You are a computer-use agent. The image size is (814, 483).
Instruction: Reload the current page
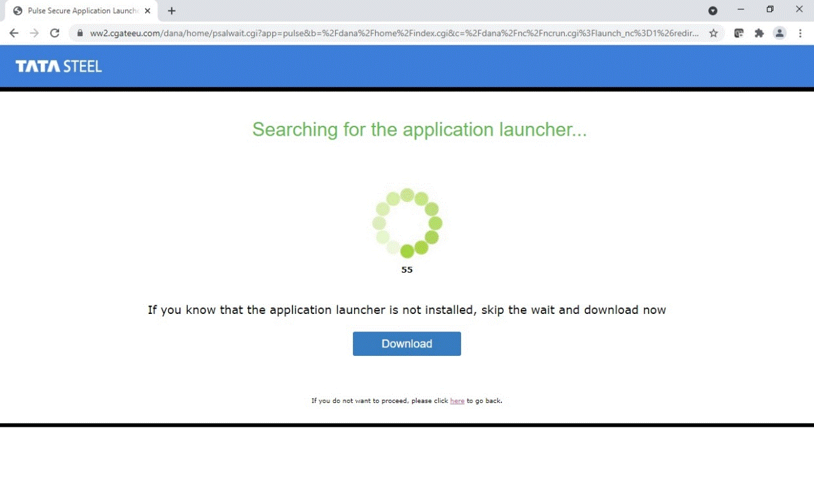click(55, 33)
